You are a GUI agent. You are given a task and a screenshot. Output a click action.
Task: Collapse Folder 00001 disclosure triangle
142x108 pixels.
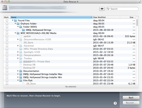pos(18,27)
